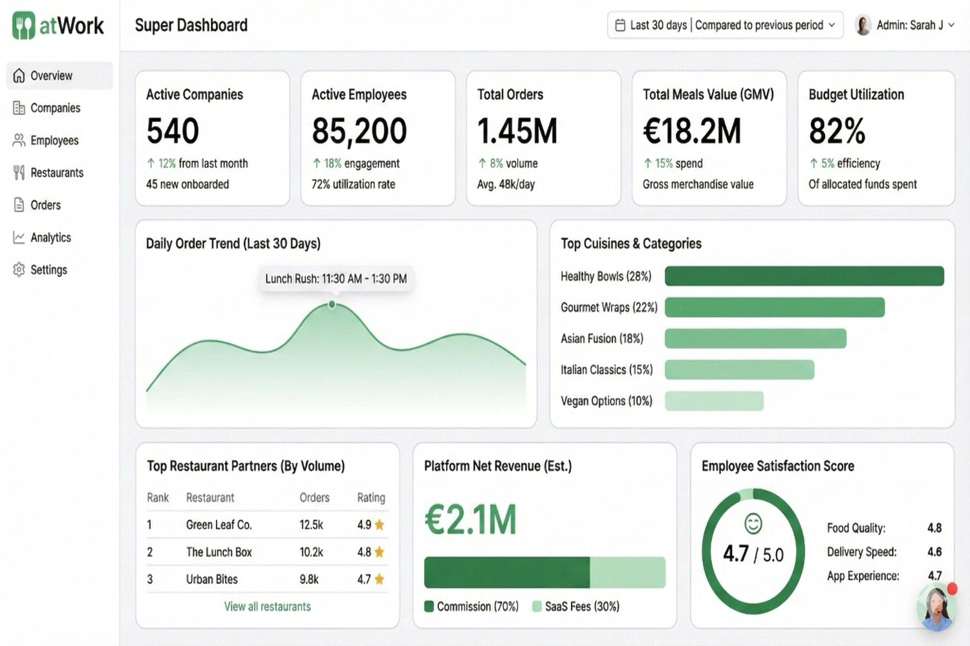970x646 pixels.
Task: Open the Green Leaf Co. restaurant row
Action: [219, 525]
